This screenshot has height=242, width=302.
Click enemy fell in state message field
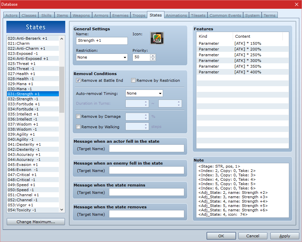[147, 170]
